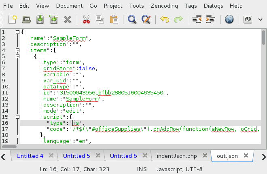The width and height of the screenshot is (267, 174).
Task: Collapse the "items" fold at line 4
Action: pyautogui.click(x=17, y=50)
